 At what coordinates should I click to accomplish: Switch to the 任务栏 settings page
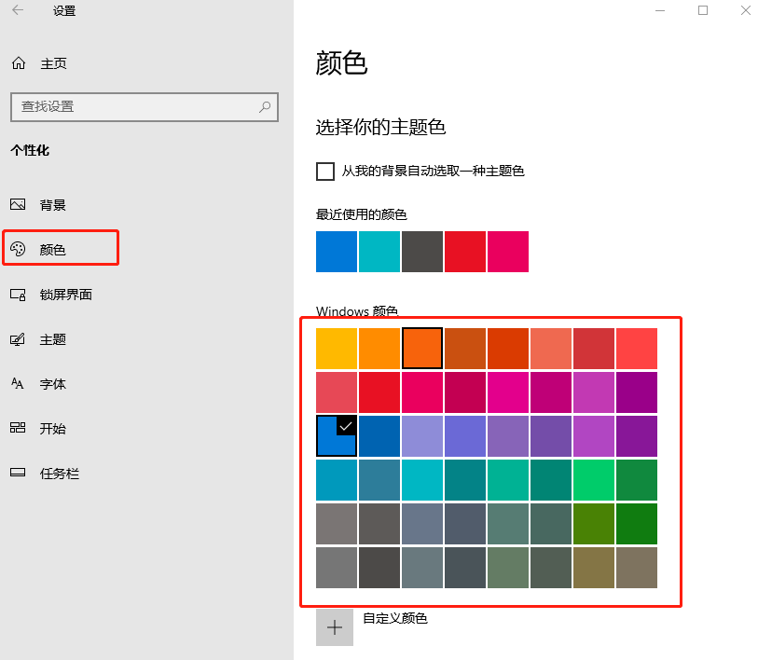click(58, 474)
